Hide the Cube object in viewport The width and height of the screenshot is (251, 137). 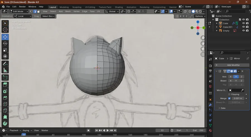243,23
